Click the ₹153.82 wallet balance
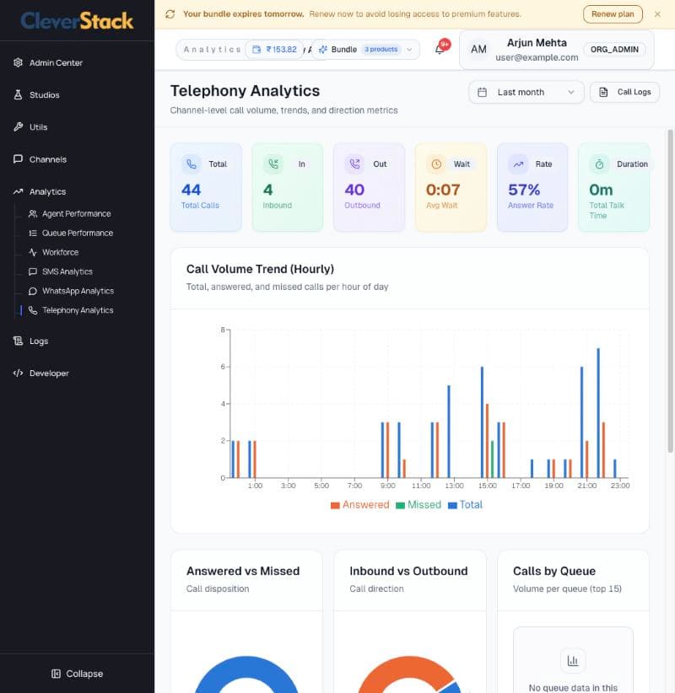The width and height of the screenshot is (675, 693). click(275, 50)
